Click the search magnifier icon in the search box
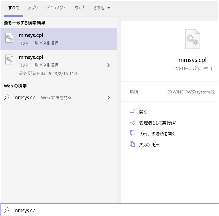This screenshot has width=219, height=216. (x=7, y=210)
